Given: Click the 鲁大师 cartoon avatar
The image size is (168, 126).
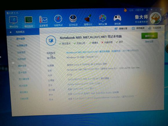Looking at the screenshot, I should 155,18.
